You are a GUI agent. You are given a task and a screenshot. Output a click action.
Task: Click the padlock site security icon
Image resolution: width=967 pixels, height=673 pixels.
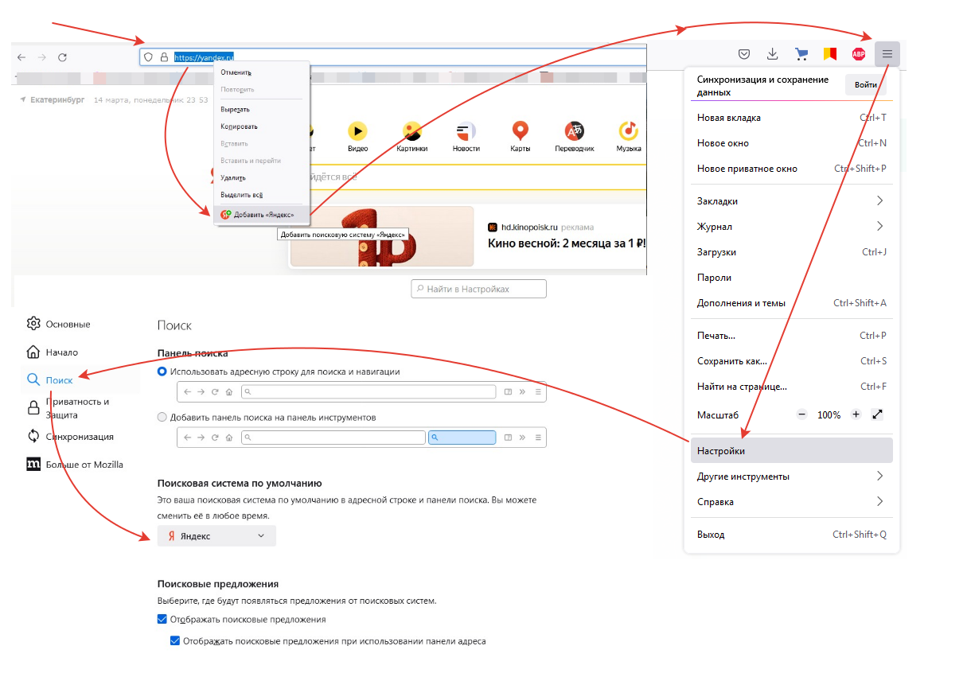tap(164, 57)
